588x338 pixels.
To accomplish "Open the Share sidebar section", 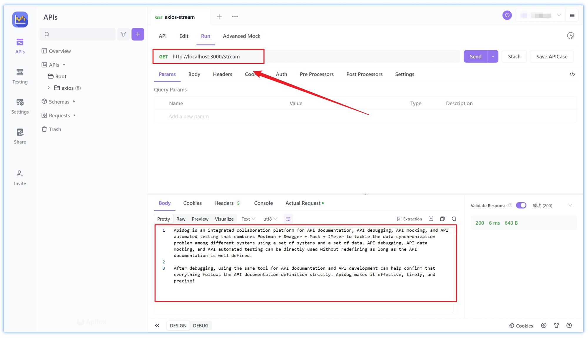I will coord(20,136).
